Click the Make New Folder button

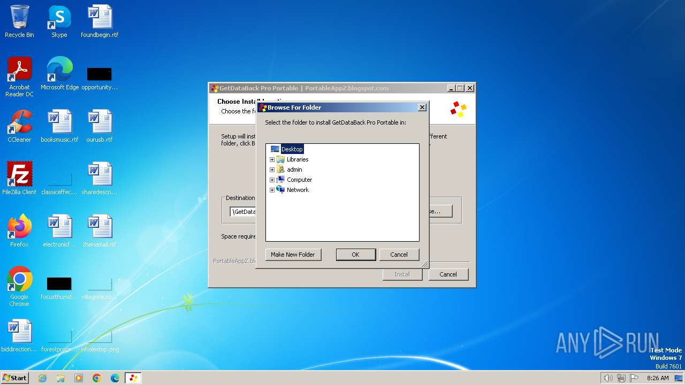tap(293, 255)
